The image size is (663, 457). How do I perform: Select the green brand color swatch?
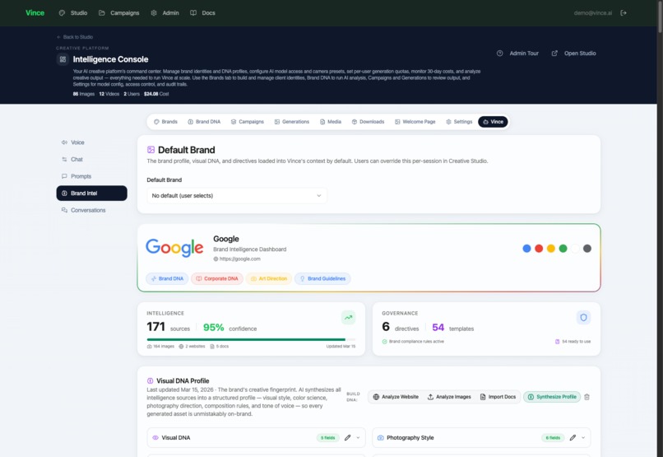pos(563,249)
